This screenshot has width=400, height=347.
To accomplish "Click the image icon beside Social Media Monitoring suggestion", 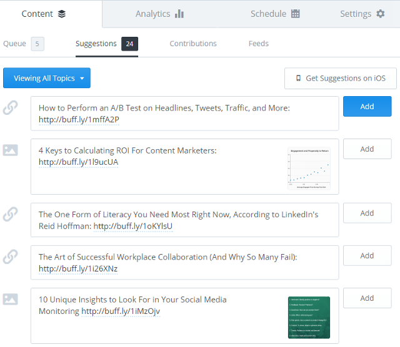I will tap(10, 299).
